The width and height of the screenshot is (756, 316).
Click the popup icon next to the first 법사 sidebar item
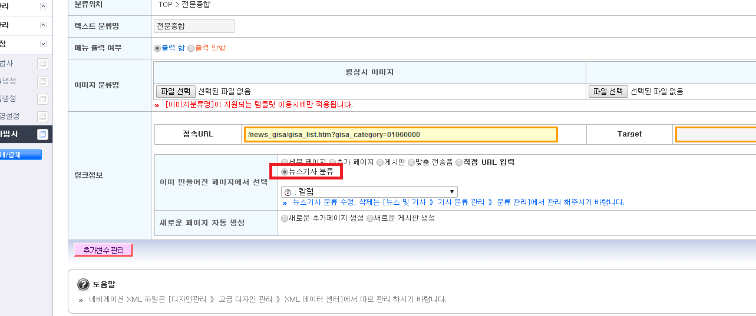point(42,64)
